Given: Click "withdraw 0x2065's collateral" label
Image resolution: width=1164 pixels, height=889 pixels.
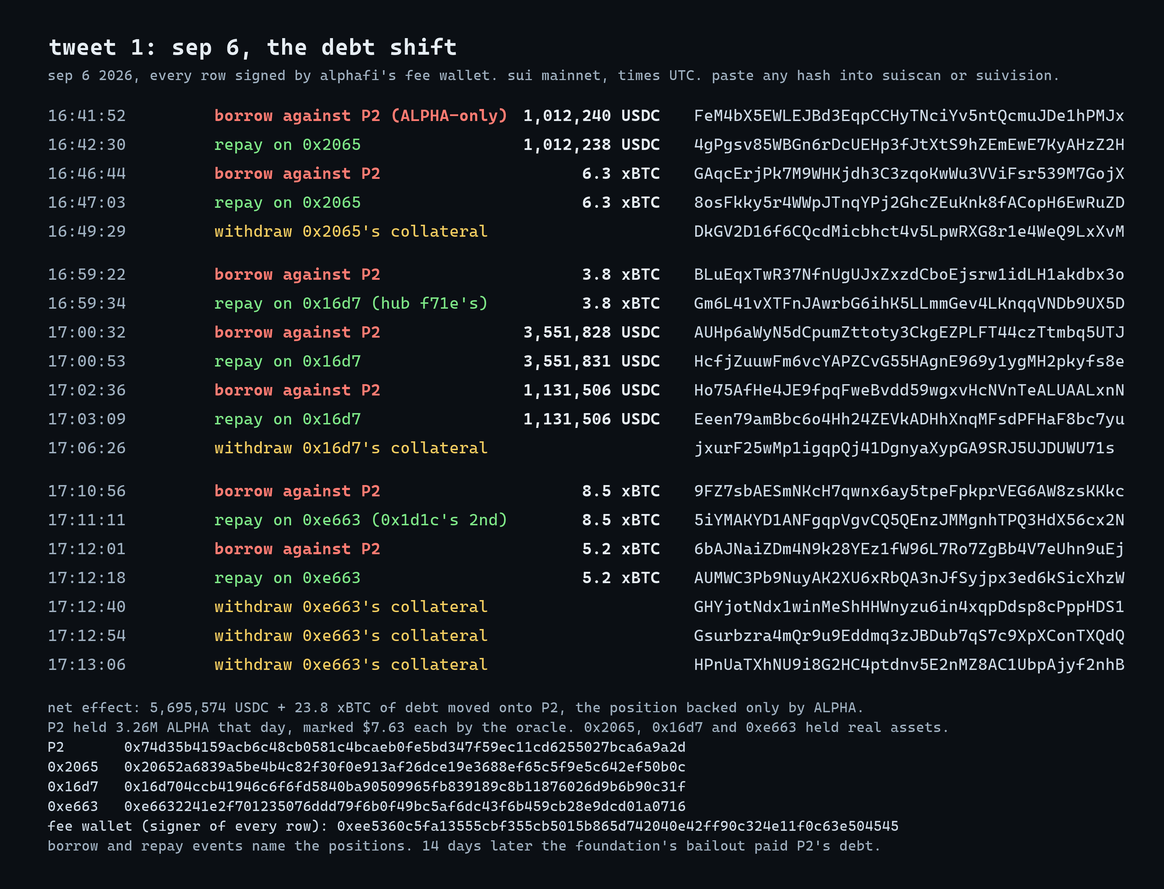Looking at the screenshot, I should click(x=351, y=231).
